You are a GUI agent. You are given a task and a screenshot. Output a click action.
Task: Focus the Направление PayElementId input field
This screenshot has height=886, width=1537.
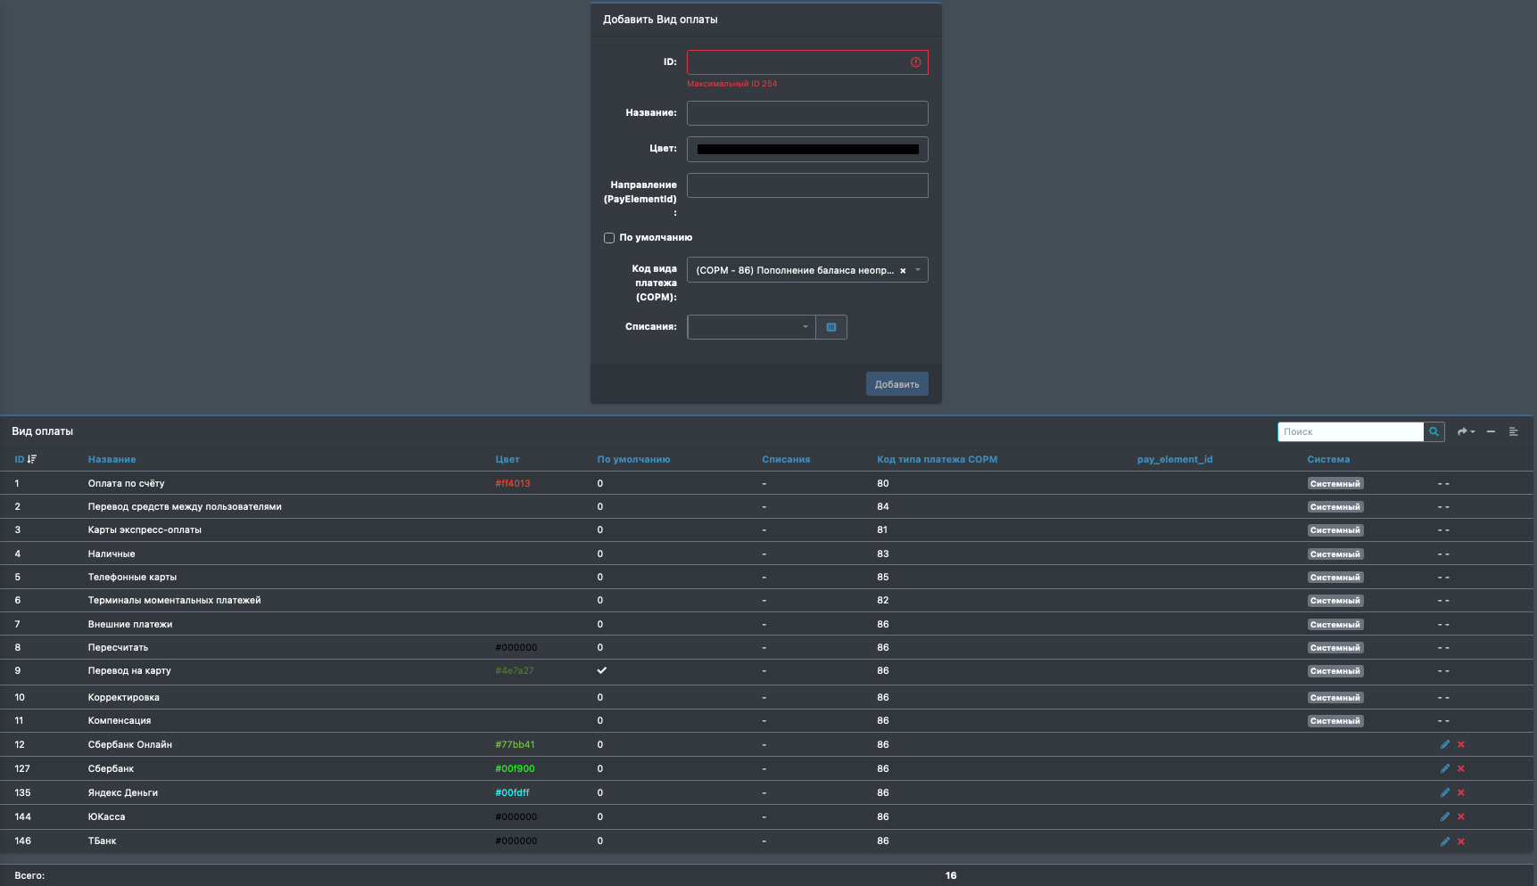(807, 185)
